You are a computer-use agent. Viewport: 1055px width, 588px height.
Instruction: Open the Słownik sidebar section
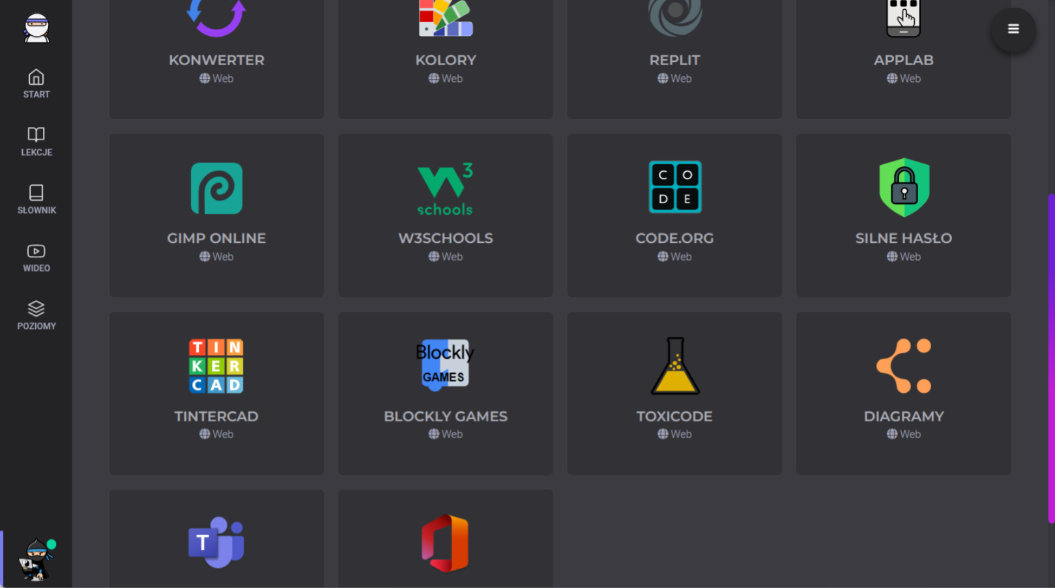[36, 199]
